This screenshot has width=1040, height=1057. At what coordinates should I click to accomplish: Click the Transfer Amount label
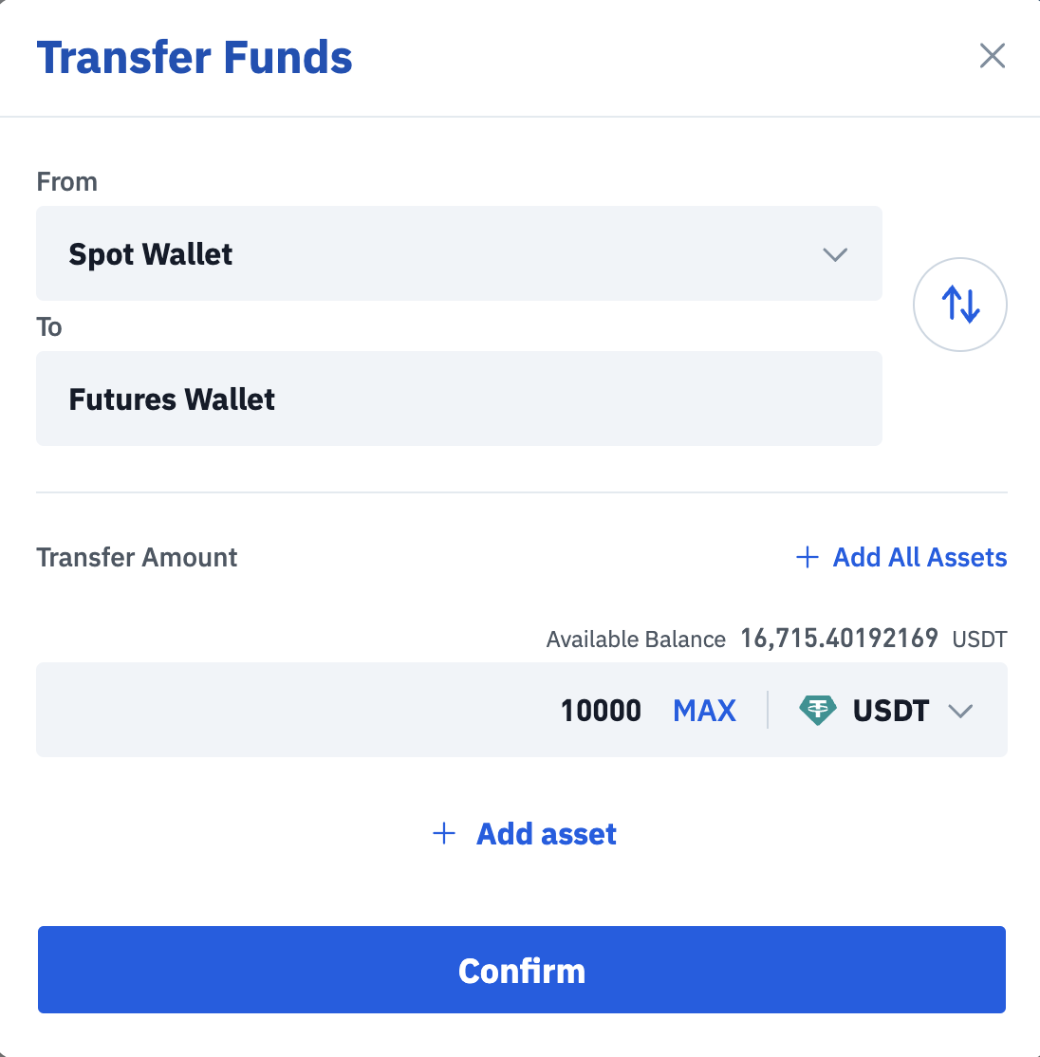click(x=137, y=557)
